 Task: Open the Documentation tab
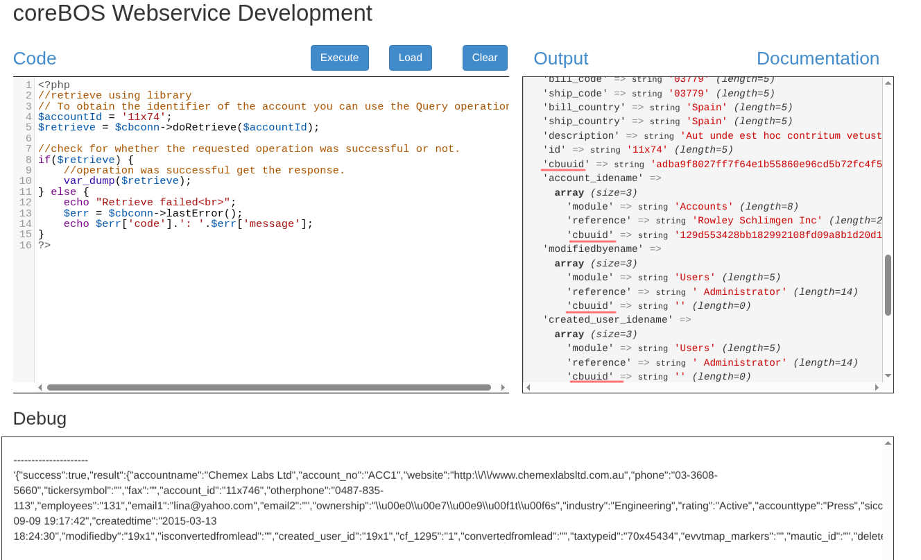click(817, 58)
